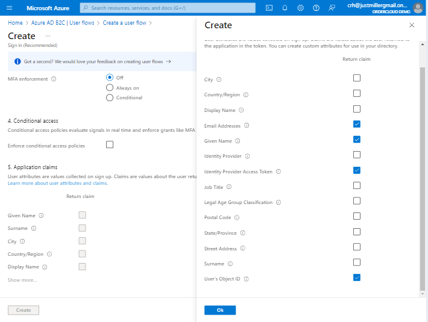
Task: Select MFA enforcement Always on option
Action: 110,87
